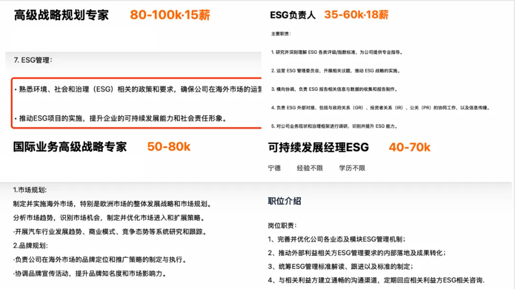Click the job title 高级战略规划专家
Viewport: 515px width, 289px height.
[61, 15]
